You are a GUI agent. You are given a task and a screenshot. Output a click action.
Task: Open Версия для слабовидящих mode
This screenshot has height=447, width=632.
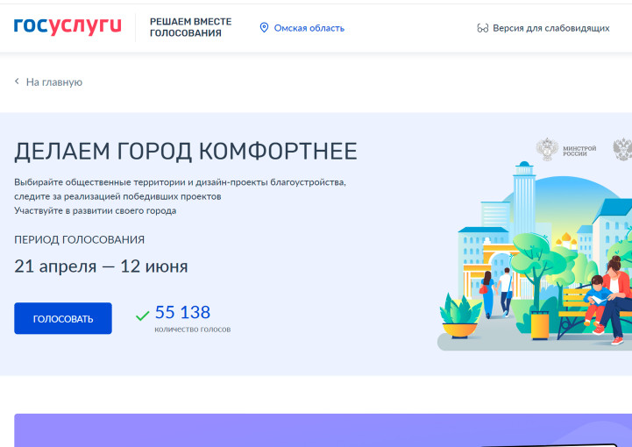point(551,28)
